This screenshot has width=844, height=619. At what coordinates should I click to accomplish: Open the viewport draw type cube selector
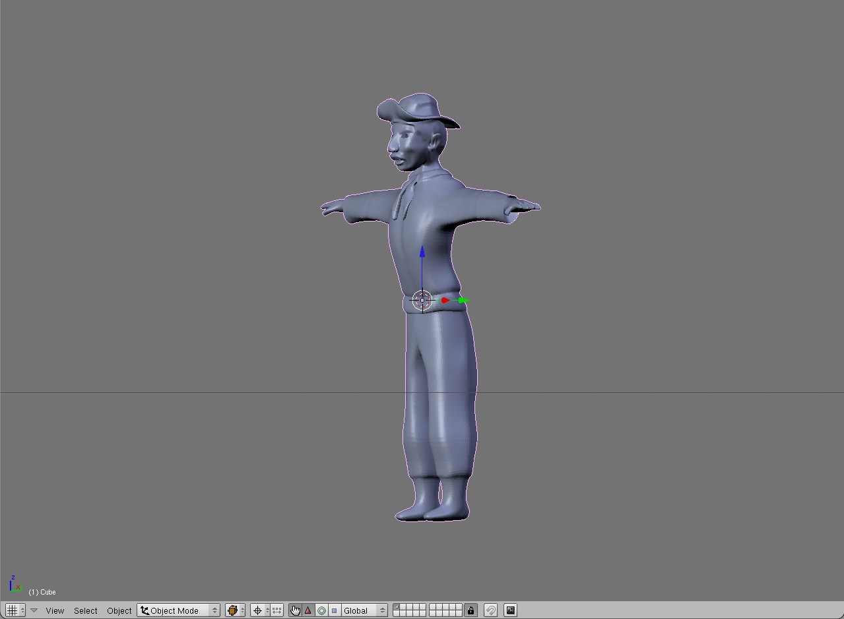point(236,610)
